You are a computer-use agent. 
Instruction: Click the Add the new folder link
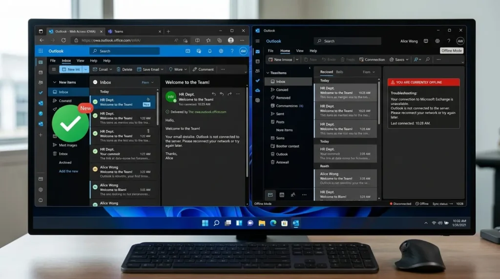point(68,171)
